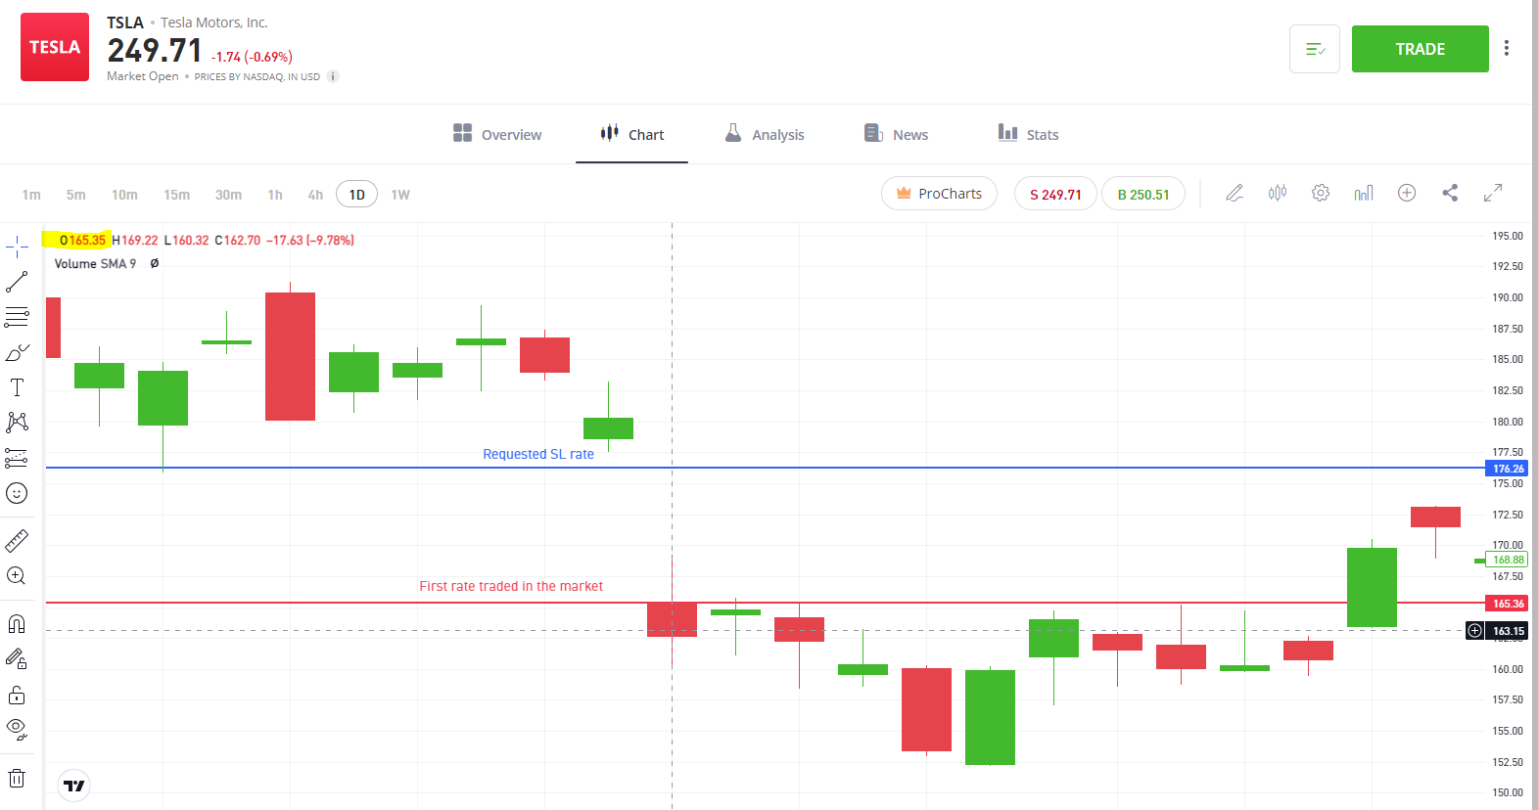This screenshot has width=1538, height=810.
Task: Share the chart
Action: [x=1450, y=193]
